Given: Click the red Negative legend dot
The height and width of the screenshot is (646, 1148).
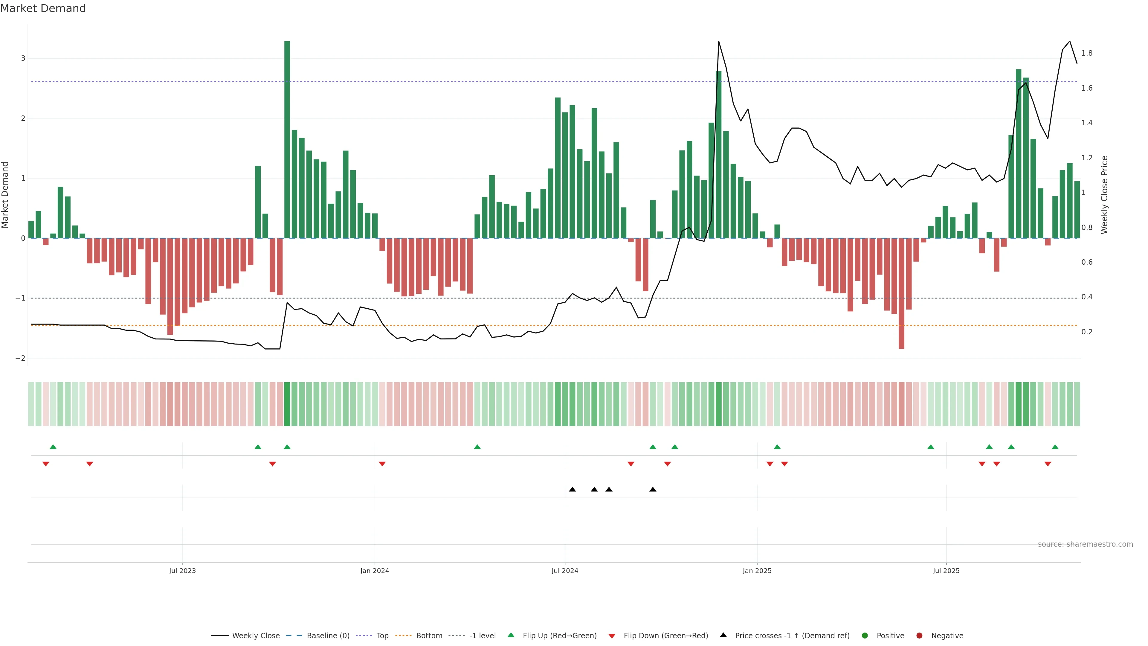Looking at the screenshot, I should pos(919,636).
